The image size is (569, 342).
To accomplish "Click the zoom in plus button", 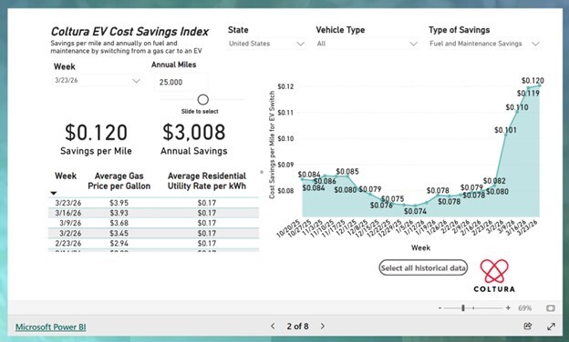I will pyautogui.click(x=508, y=308).
